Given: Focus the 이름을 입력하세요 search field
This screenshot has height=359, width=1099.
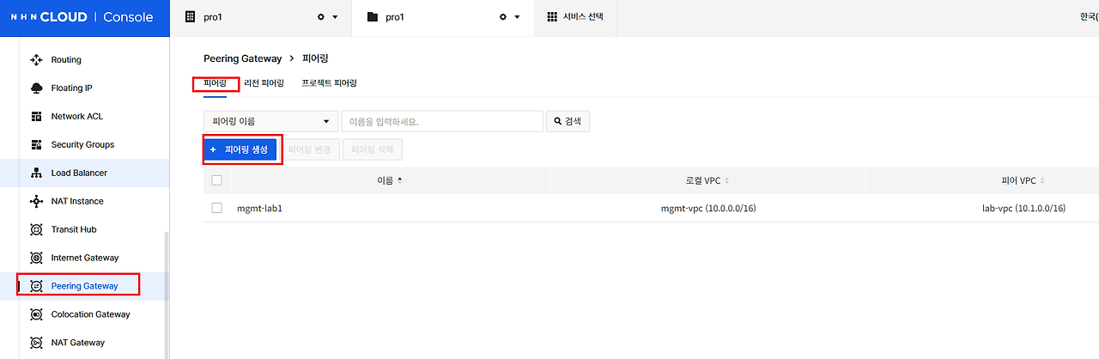Looking at the screenshot, I should tap(442, 121).
